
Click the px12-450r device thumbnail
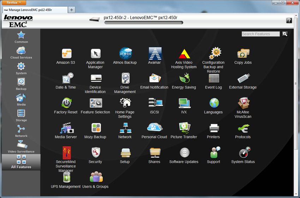95,19
